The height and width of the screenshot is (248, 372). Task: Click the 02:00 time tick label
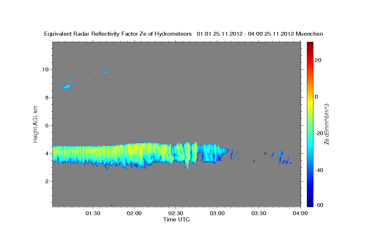point(135,213)
